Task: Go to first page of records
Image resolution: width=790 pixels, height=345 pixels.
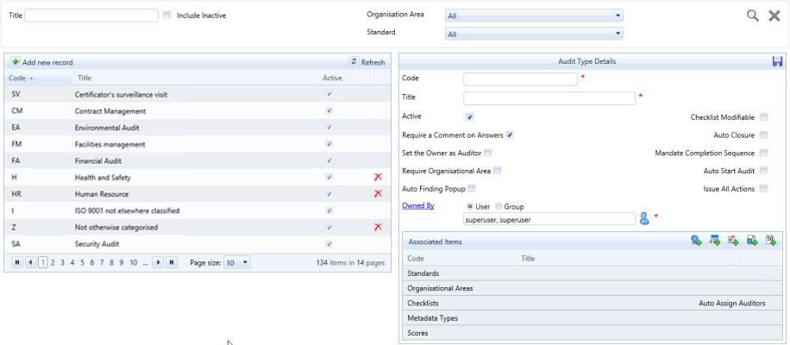Action: (x=17, y=262)
